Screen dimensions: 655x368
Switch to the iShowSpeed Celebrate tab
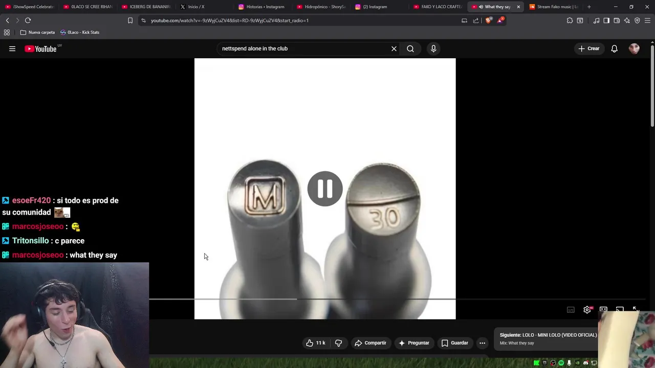[30, 7]
